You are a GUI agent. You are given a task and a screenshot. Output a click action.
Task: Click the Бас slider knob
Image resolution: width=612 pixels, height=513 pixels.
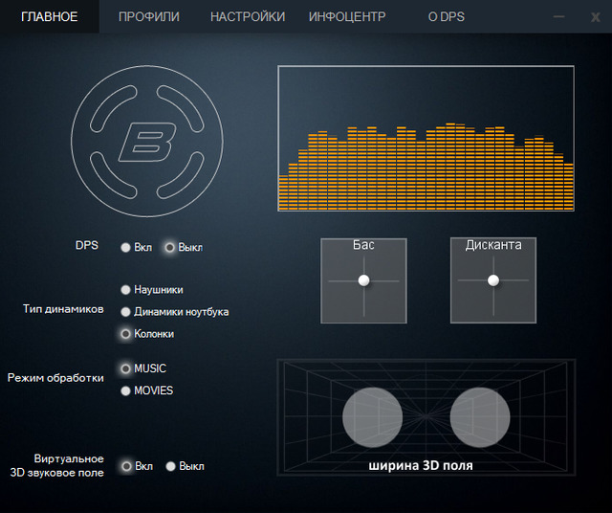pos(363,280)
